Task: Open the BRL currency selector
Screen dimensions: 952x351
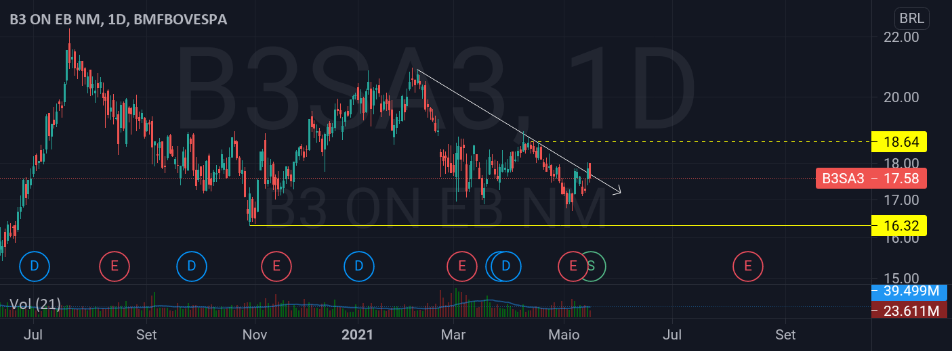Action: pyautogui.click(x=913, y=19)
